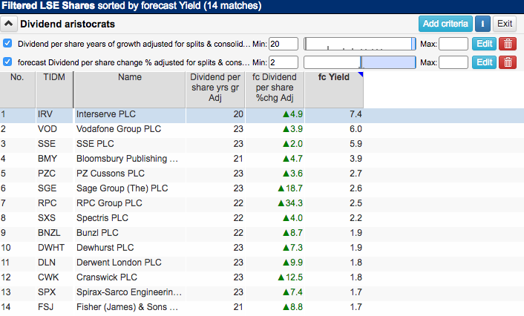Image resolution: width=524 pixels, height=316 pixels.
Task: Click the RPC ticker cell
Action: tap(54, 203)
